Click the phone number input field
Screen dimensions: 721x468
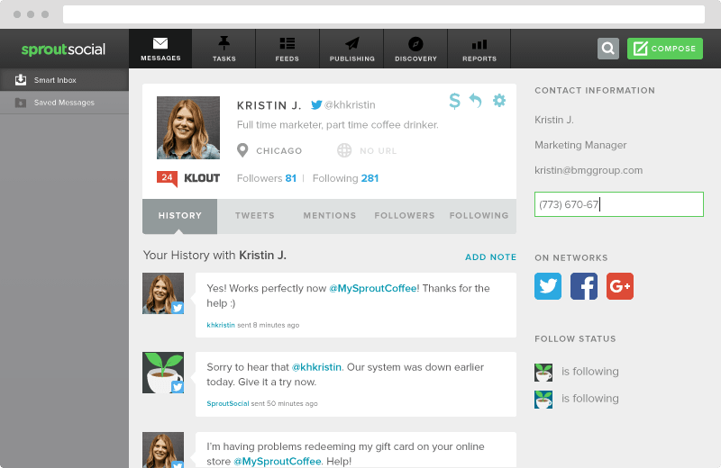(x=619, y=204)
